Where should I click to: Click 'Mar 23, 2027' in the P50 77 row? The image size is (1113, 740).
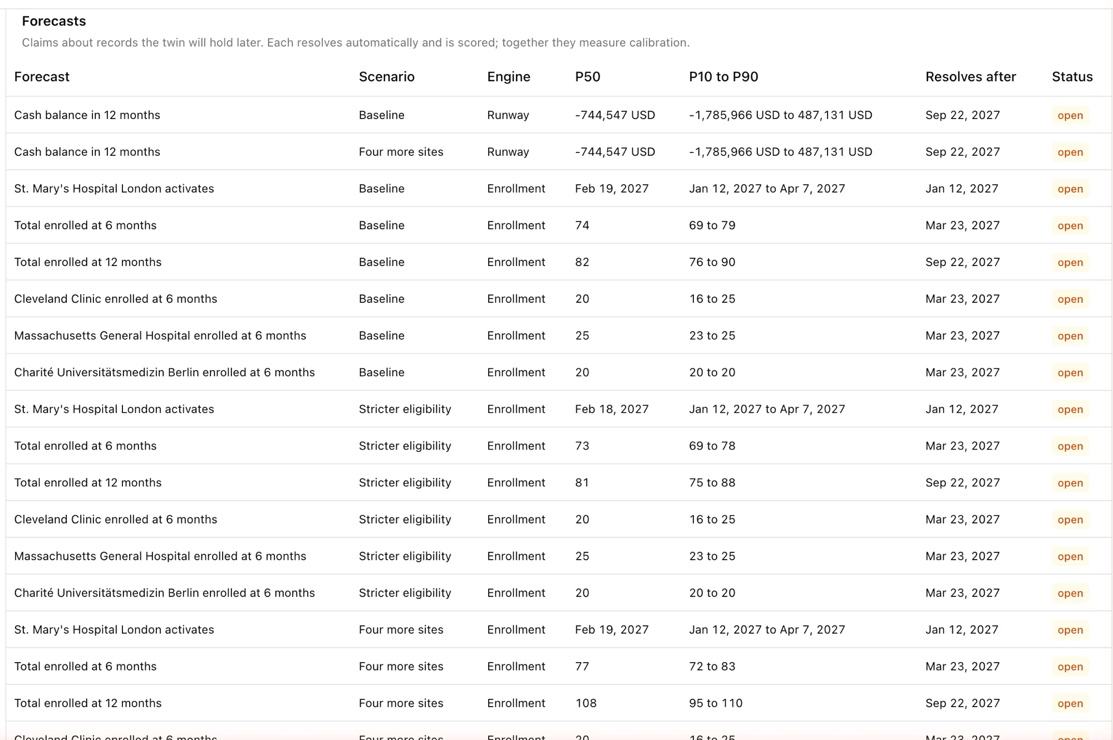(963, 666)
